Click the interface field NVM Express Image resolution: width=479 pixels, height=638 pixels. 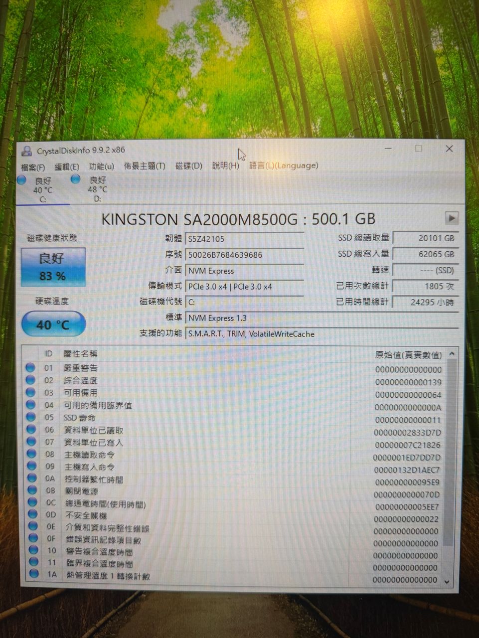coord(245,271)
